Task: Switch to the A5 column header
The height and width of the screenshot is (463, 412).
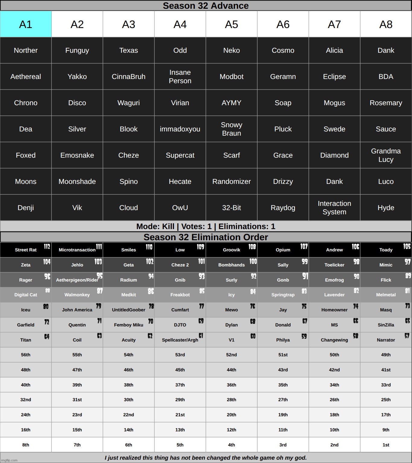Action: tap(231, 24)
